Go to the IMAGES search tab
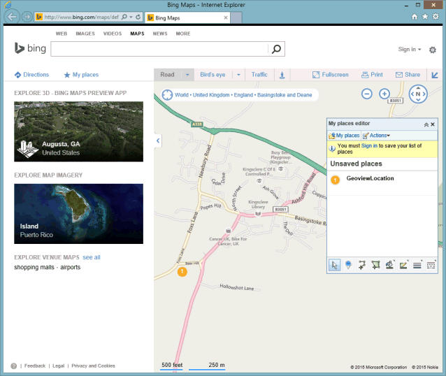This screenshot has height=376, width=446. coord(85,34)
